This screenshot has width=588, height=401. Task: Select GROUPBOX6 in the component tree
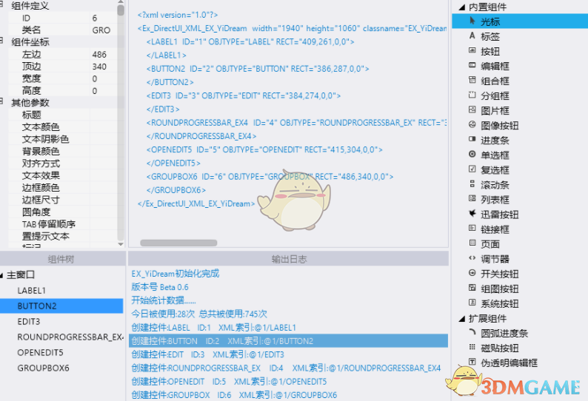point(43,368)
